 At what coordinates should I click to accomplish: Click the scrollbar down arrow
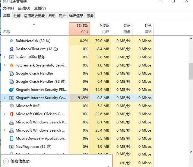(191, 152)
